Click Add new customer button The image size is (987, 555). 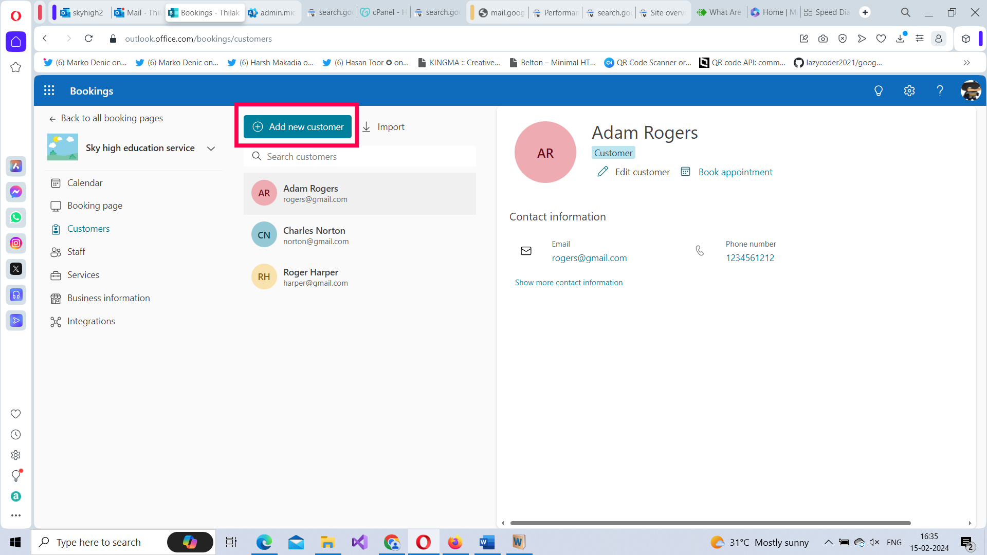(x=297, y=126)
